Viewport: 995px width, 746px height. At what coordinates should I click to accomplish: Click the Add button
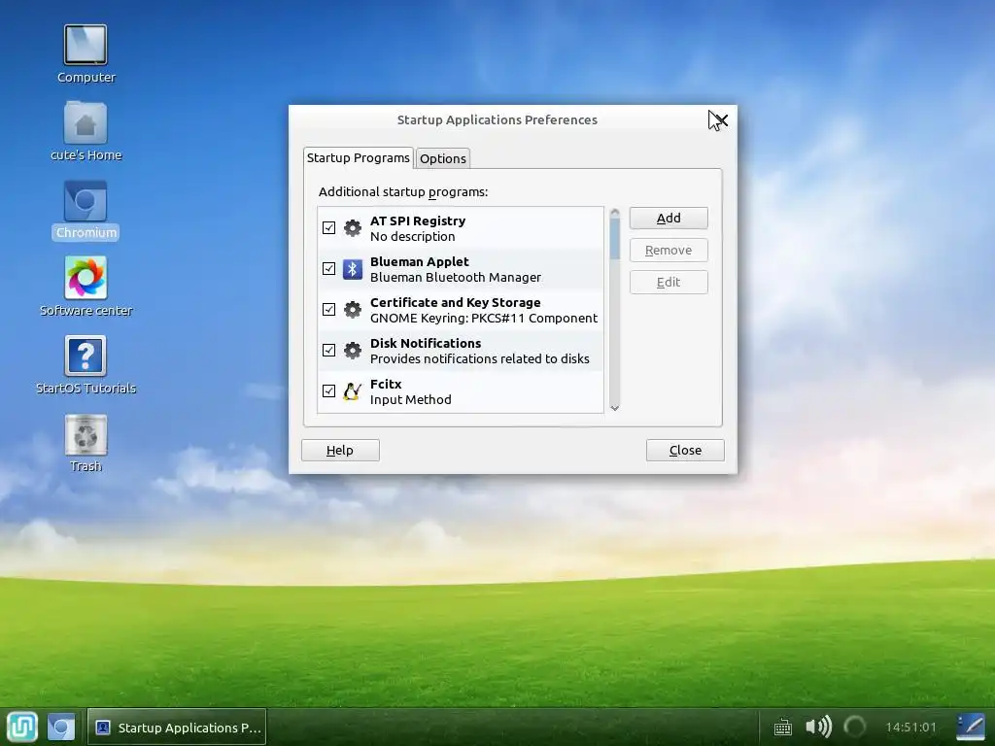[x=669, y=219]
